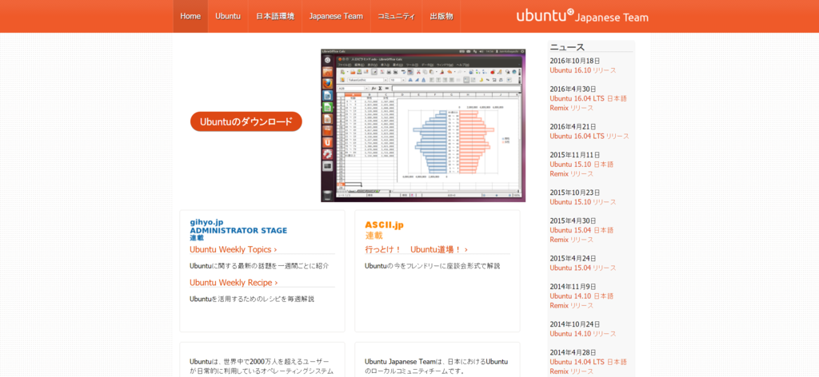Open Ubuntu 14.10 日本語 Remix リリース news
Viewport: 819px width, 377px height.
click(581, 300)
